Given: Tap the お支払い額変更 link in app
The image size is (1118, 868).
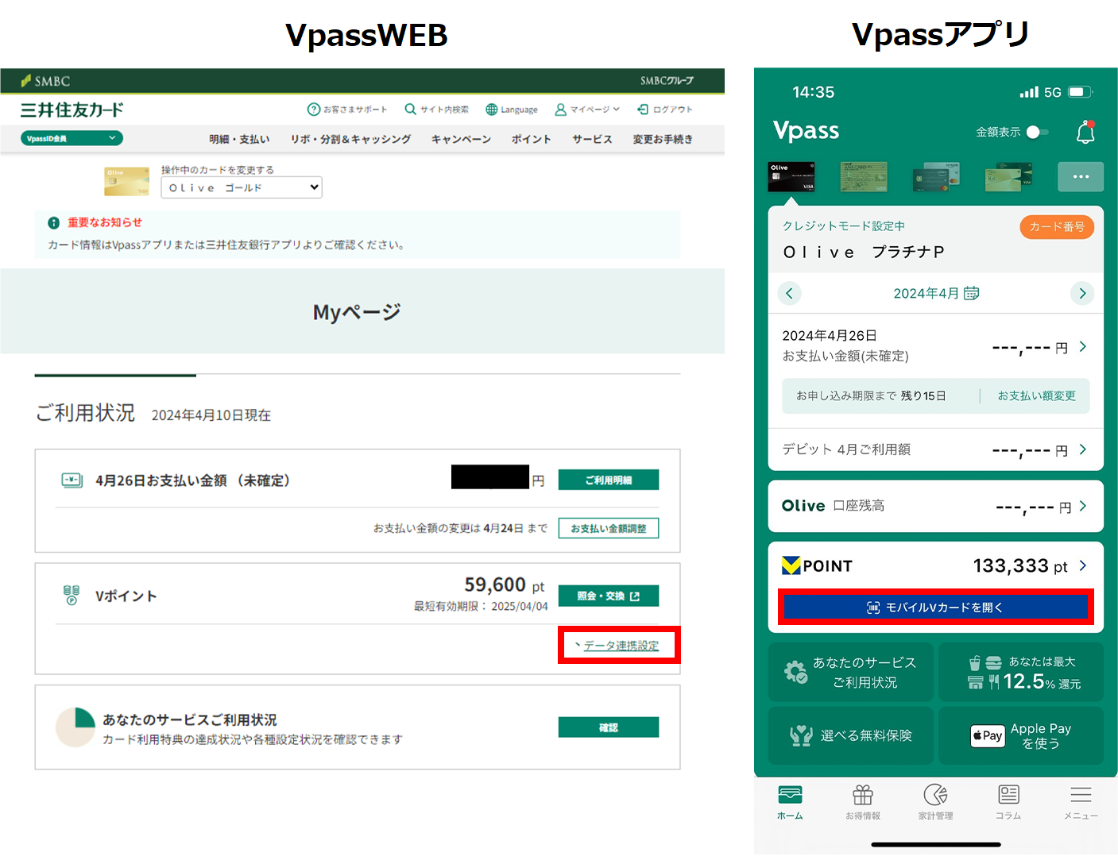Looking at the screenshot, I should (1036, 395).
